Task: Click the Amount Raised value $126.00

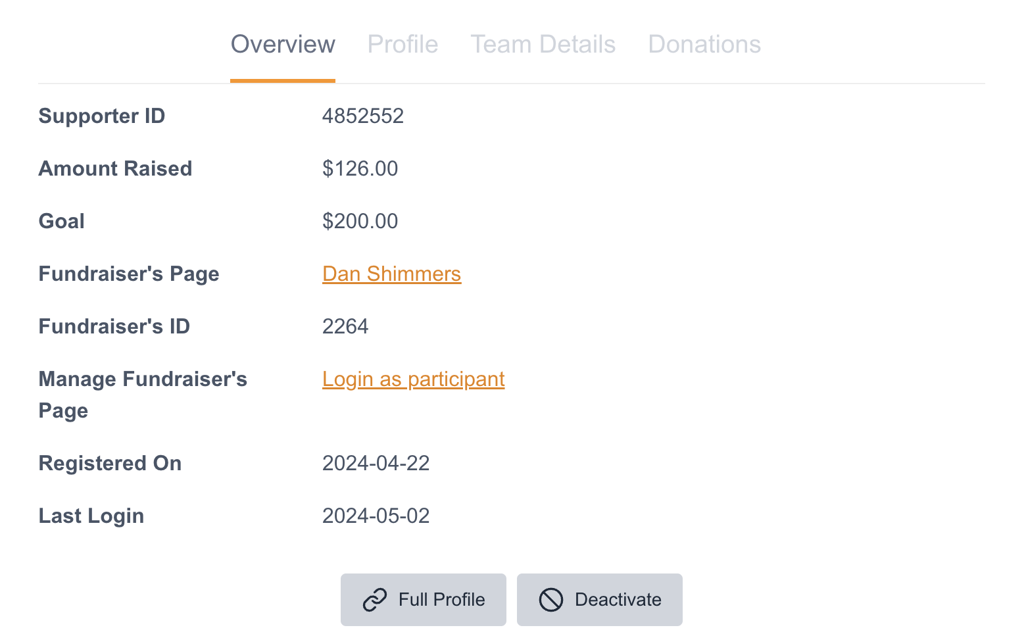Action: tap(360, 168)
